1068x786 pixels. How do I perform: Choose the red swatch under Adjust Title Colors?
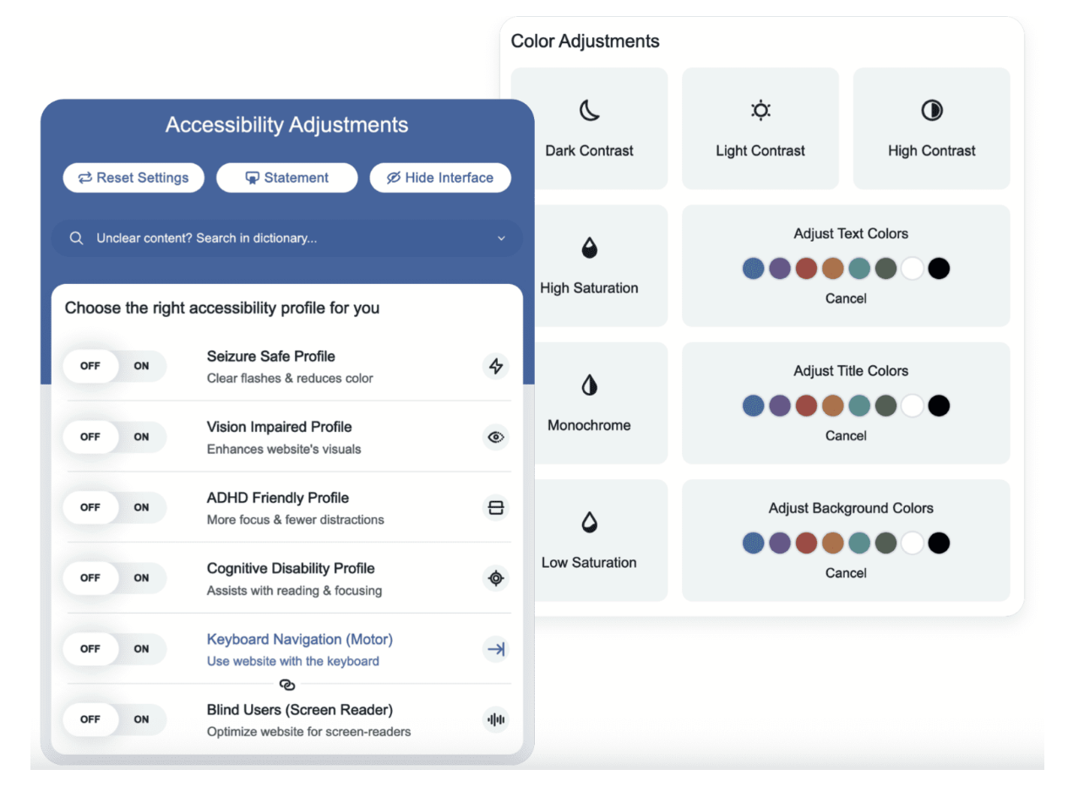(806, 406)
